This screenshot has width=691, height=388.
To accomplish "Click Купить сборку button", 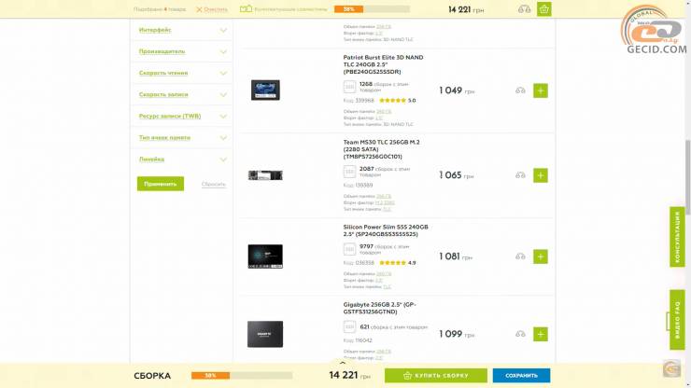I will click(436, 376).
